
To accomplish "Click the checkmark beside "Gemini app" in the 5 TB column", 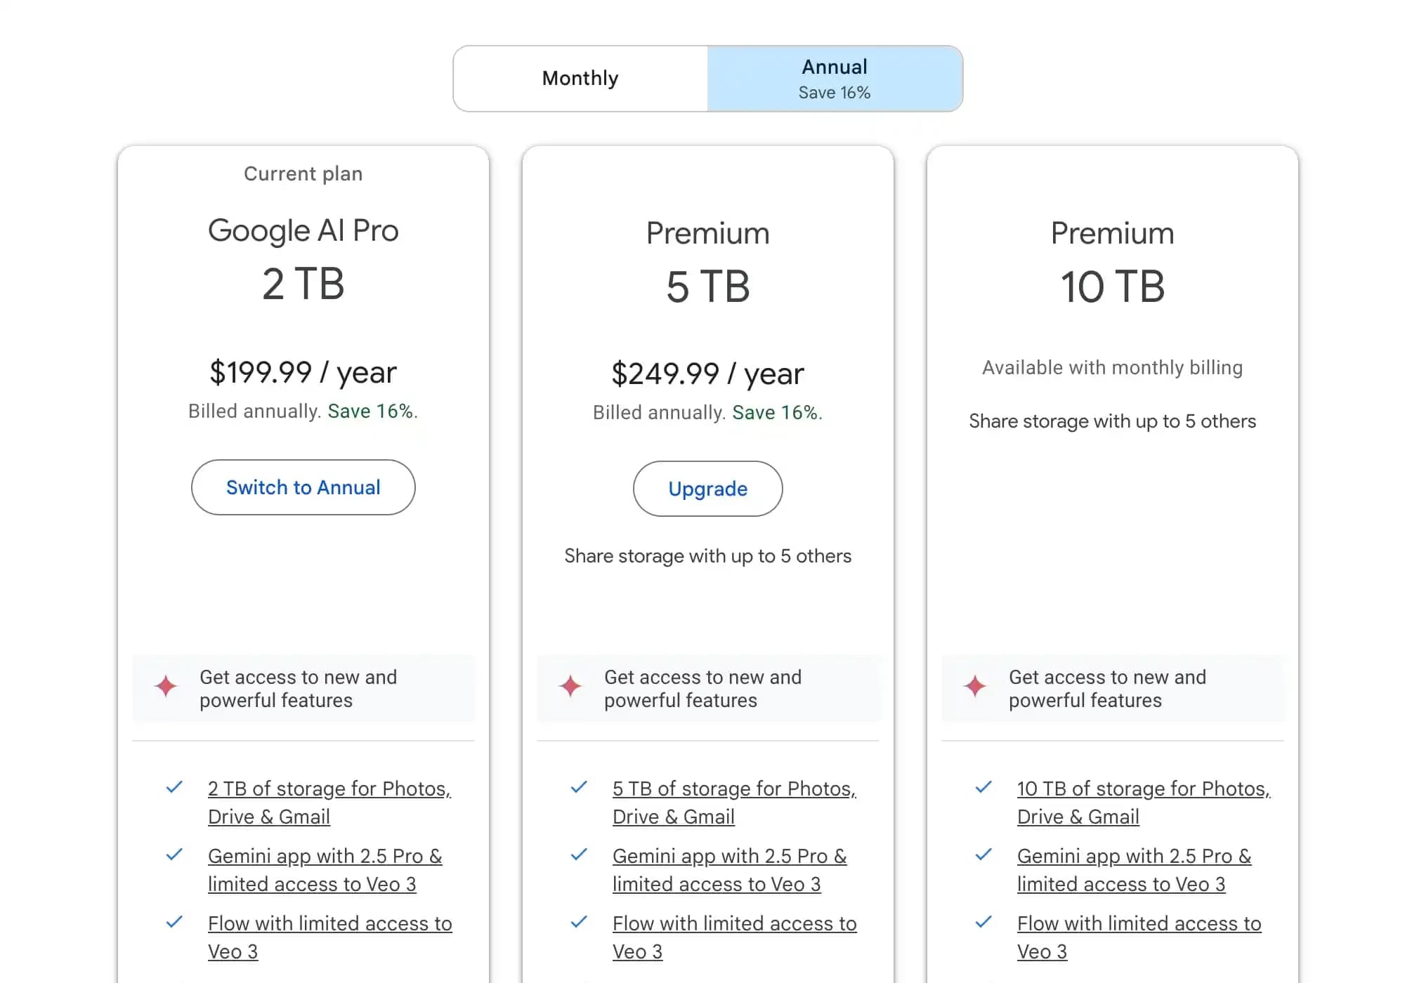I will (578, 856).
